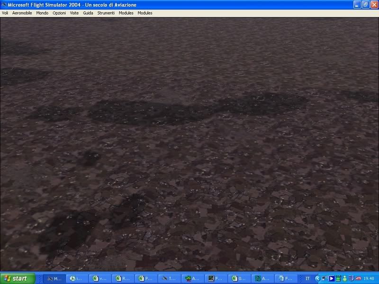Image resolution: width=379 pixels, height=284 pixels.
Task: Minimize the Flight Simulator window
Action: click(357, 5)
